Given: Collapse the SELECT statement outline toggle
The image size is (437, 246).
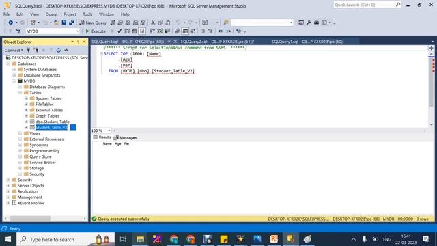Looking at the screenshot, I should tap(101, 53).
